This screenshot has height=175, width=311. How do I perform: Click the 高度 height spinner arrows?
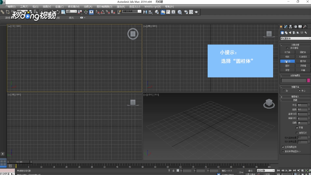pos(309,109)
